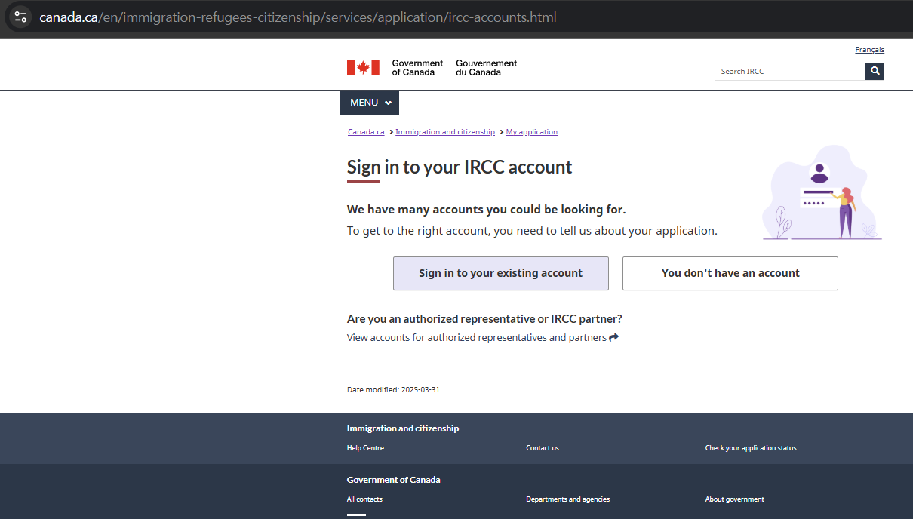
Task: Click the sign-in illustration image
Action: [822, 192]
